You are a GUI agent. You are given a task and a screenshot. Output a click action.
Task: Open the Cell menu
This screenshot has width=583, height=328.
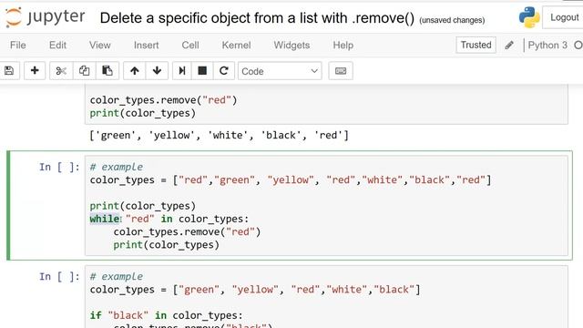click(190, 46)
